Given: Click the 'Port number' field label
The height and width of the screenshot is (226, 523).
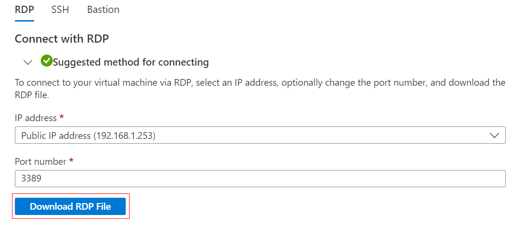Looking at the screenshot, I should pos(40,161).
